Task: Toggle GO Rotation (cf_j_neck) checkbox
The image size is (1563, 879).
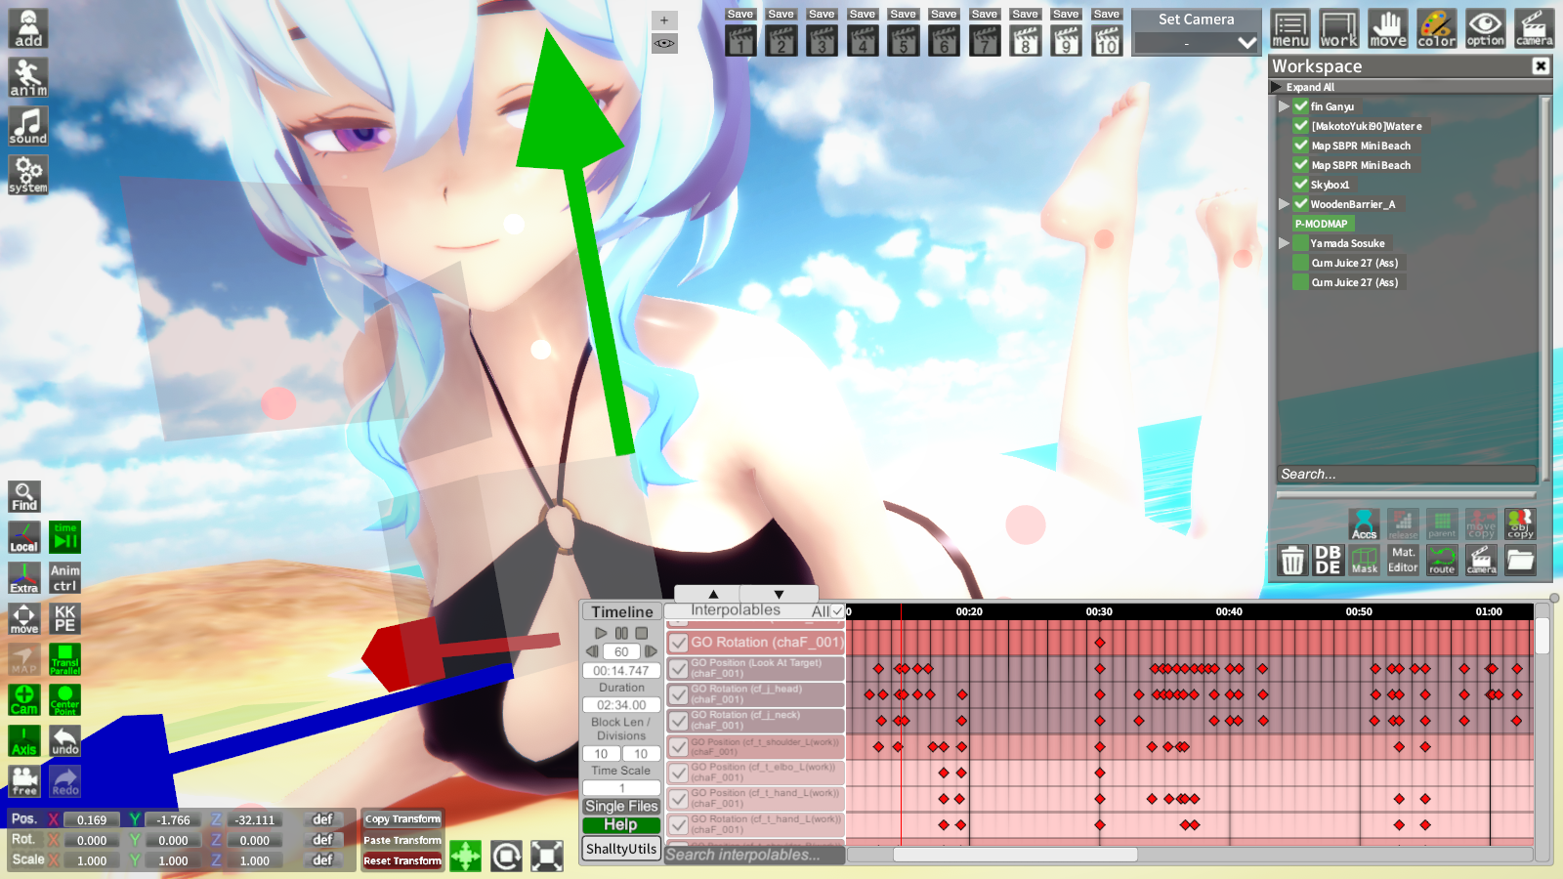Action: [x=679, y=721]
